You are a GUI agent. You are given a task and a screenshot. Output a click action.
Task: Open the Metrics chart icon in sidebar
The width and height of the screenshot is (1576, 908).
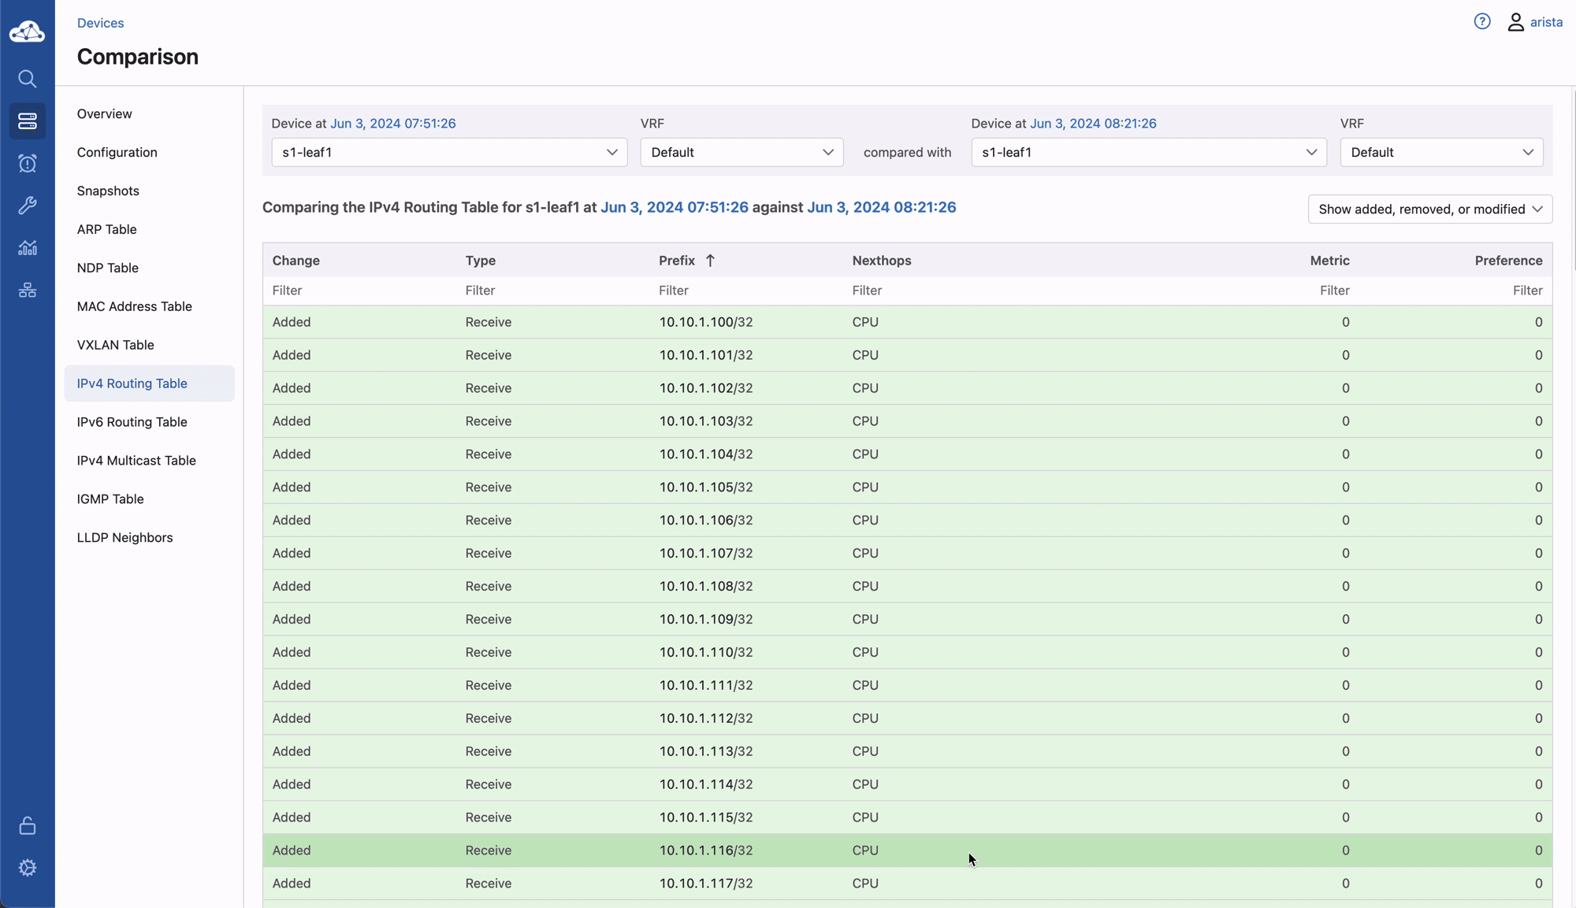pyautogui.click(x=27, y=248)
